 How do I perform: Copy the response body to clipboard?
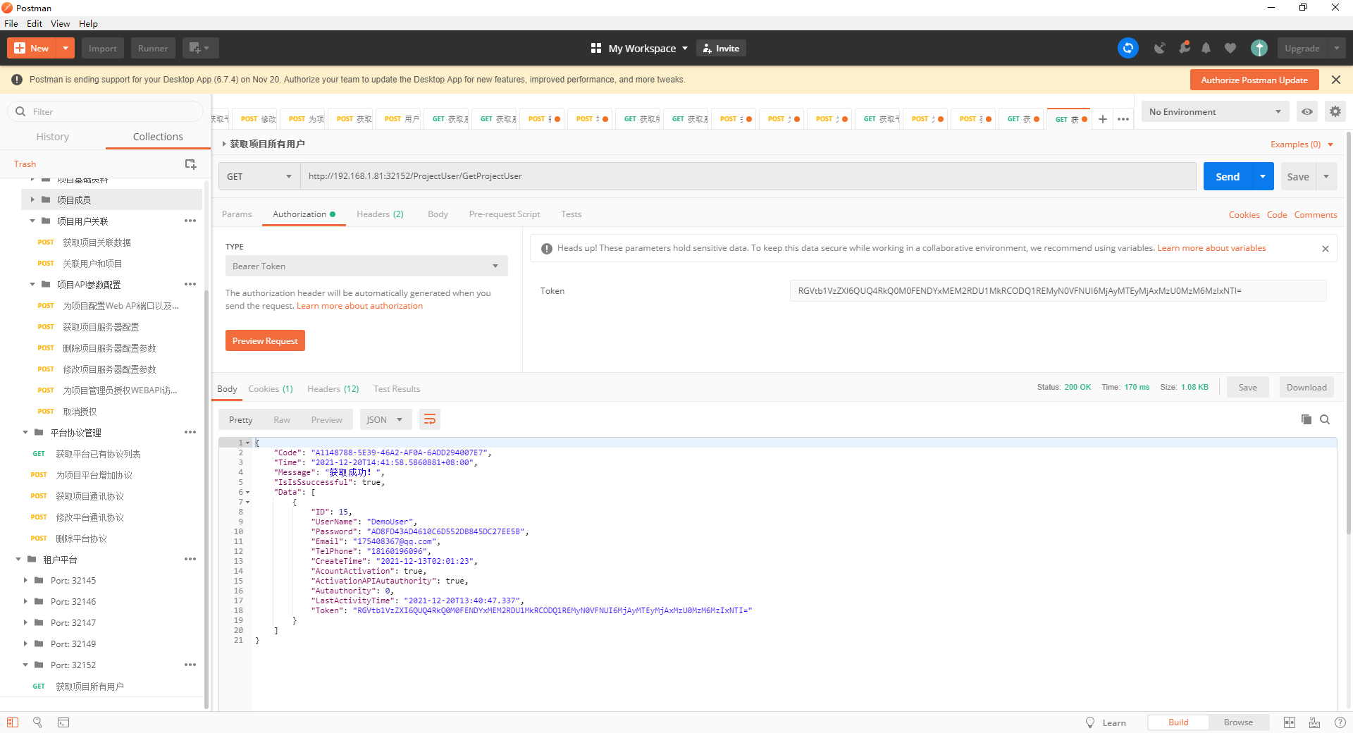[x=1306, y=419]
